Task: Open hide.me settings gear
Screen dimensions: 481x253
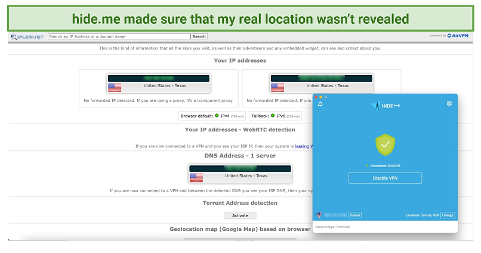Action: click(449, 104)
